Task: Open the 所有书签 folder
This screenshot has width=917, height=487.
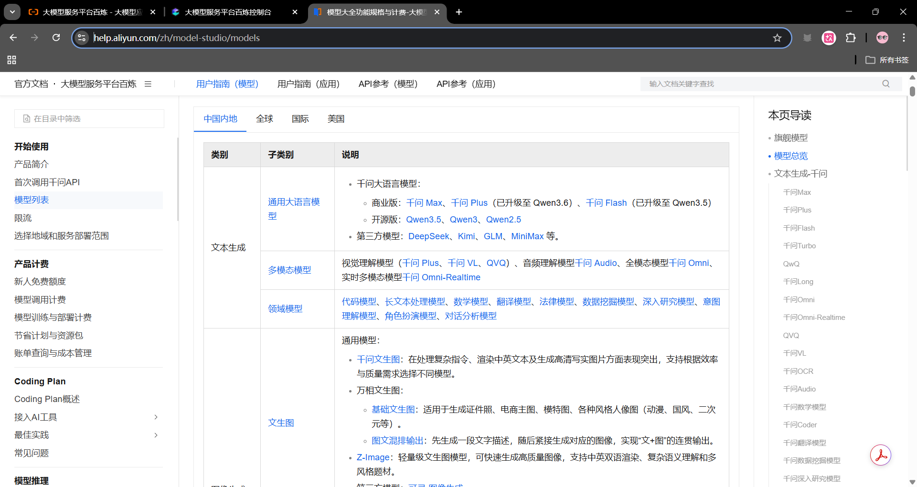Action: pos(887,60)
